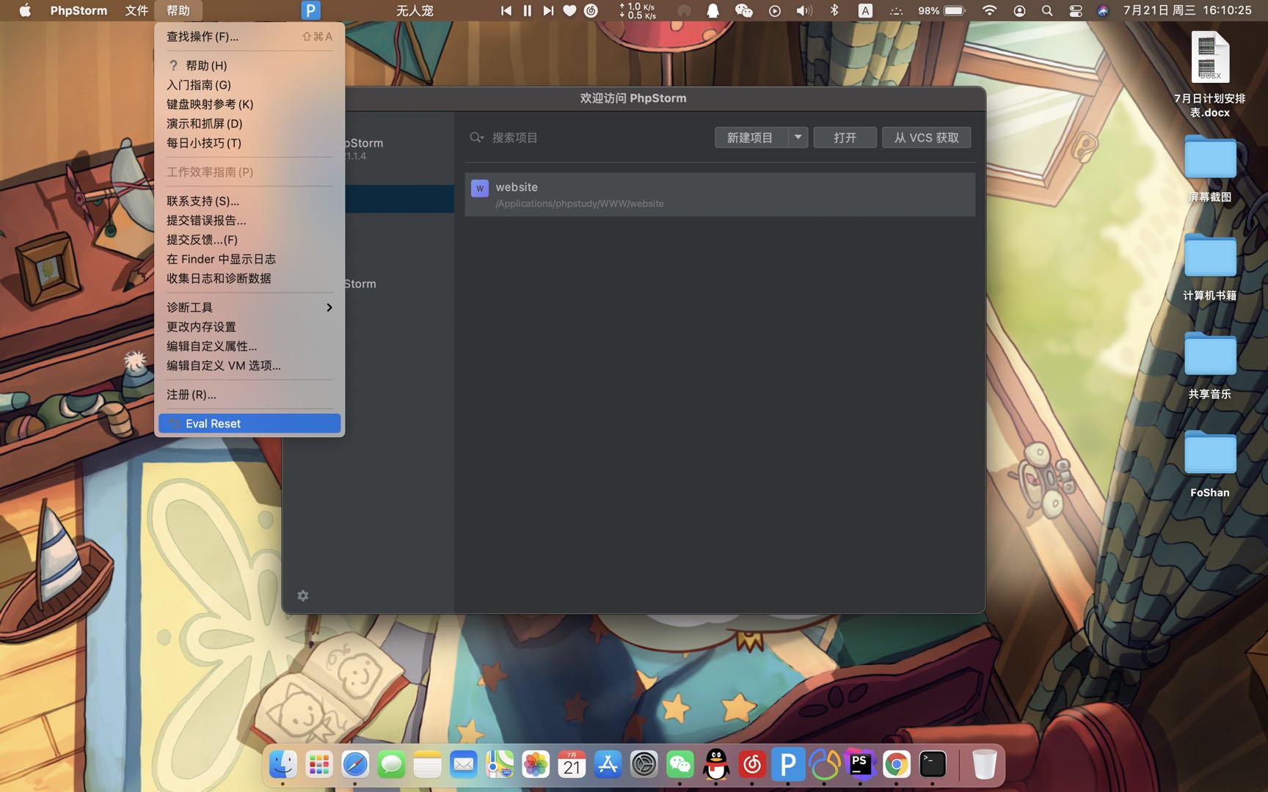Expand the 新建项目 dropdown arrow
1268x792 pixels.
798,137
